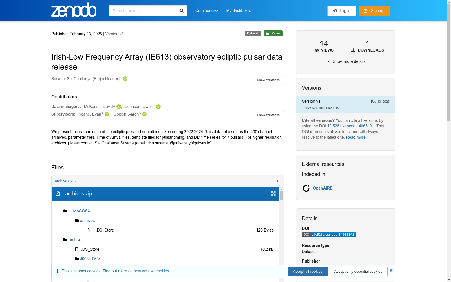The height and width of the screenshot is (282, 451).
Task: Open ORCID icon next to McKenna, David
Action: [x=119, y=107]
